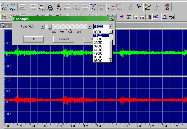Click 1.0 on the time ruler
Screen dimensions: 187x129
[x=72, y=126]
